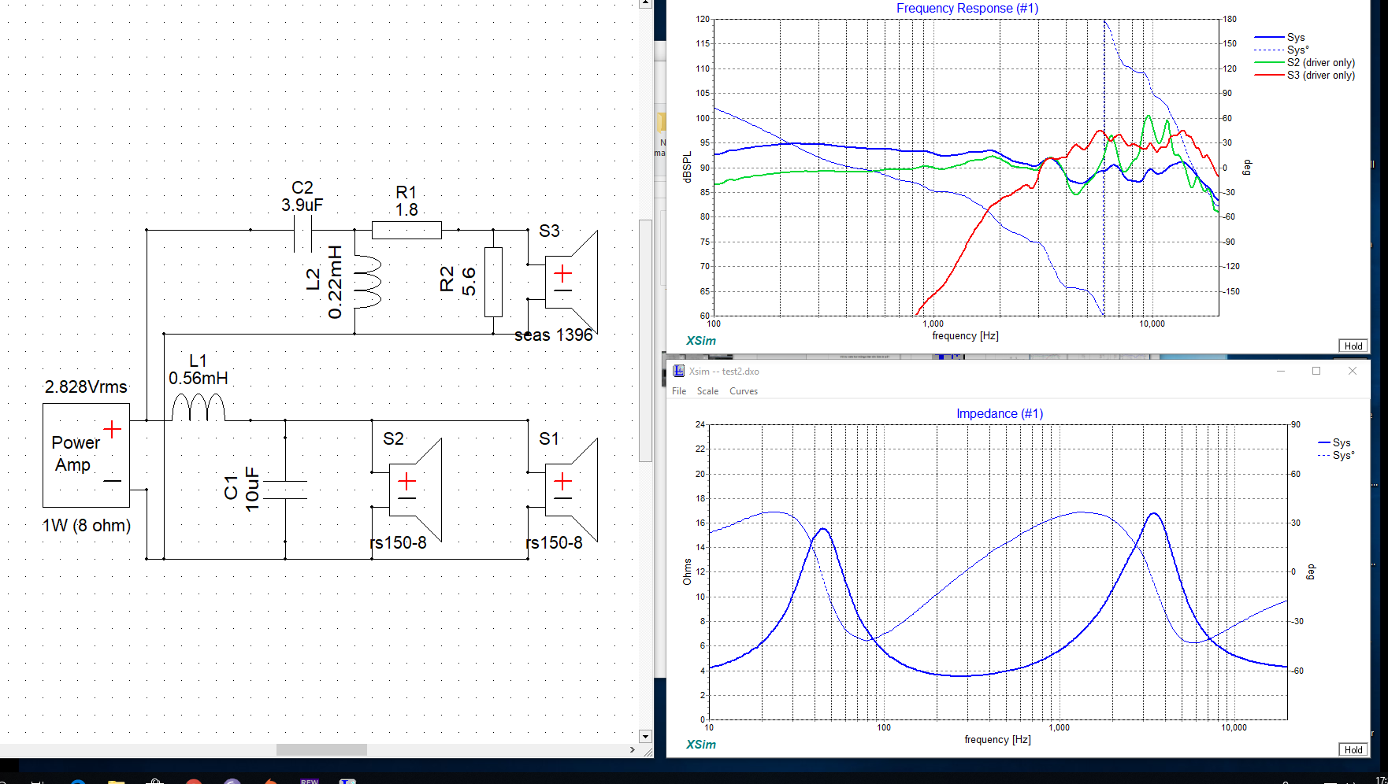Select the S1 rs150-8 driver symbol
The width and height of the screenshot is (1388, 784).
tap(571, 489)
